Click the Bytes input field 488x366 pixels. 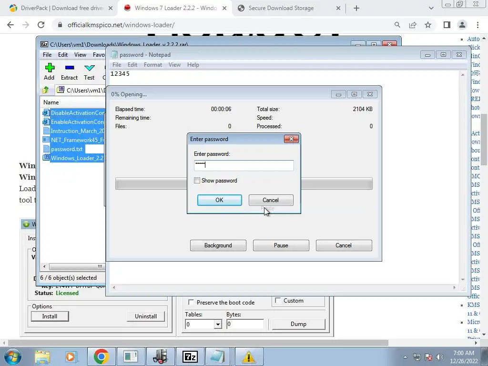[x=245, y=324]
